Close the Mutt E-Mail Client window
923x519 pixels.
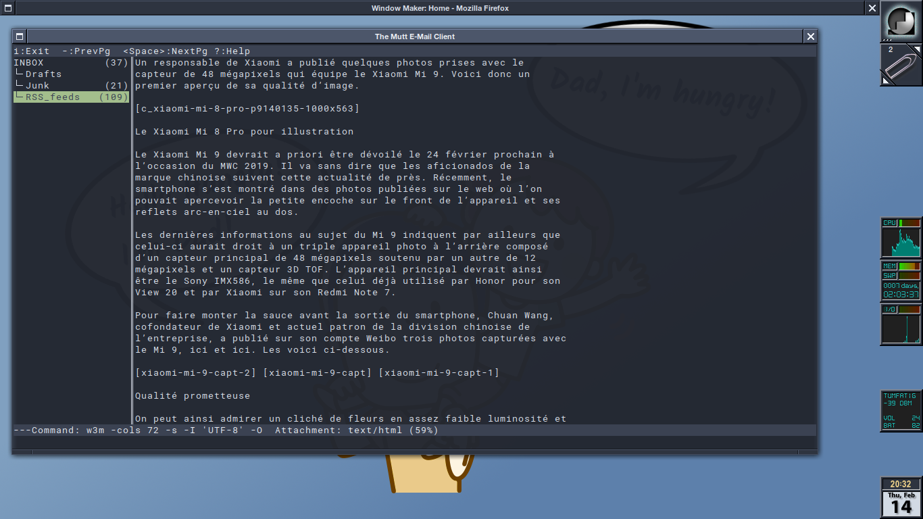811,36
